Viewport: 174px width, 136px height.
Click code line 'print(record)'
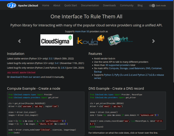click(x=97, y=127)
